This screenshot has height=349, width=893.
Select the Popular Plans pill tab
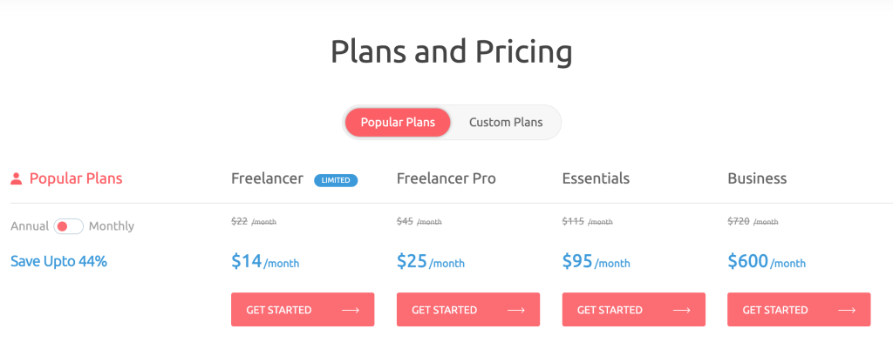398,122
